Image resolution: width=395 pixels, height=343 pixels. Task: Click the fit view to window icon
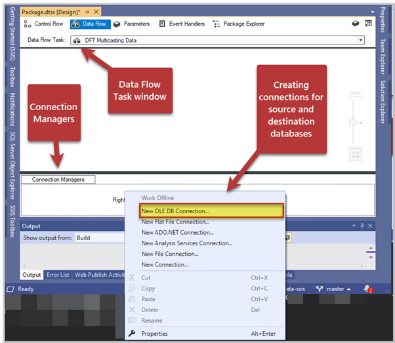[356, 155]
